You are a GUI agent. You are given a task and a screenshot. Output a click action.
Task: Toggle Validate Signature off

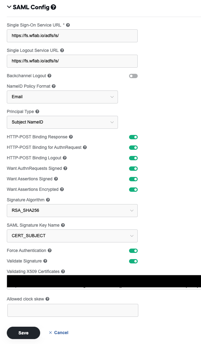coord(133,261)
